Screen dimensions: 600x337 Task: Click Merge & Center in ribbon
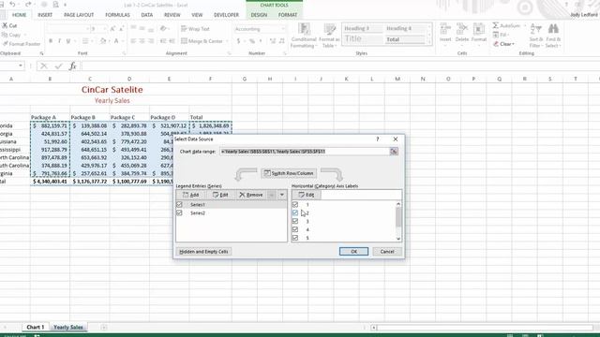202,41
